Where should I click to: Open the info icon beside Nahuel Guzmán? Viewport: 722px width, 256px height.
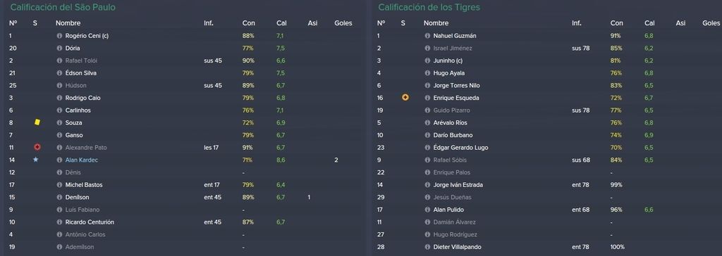click(427, 36)
